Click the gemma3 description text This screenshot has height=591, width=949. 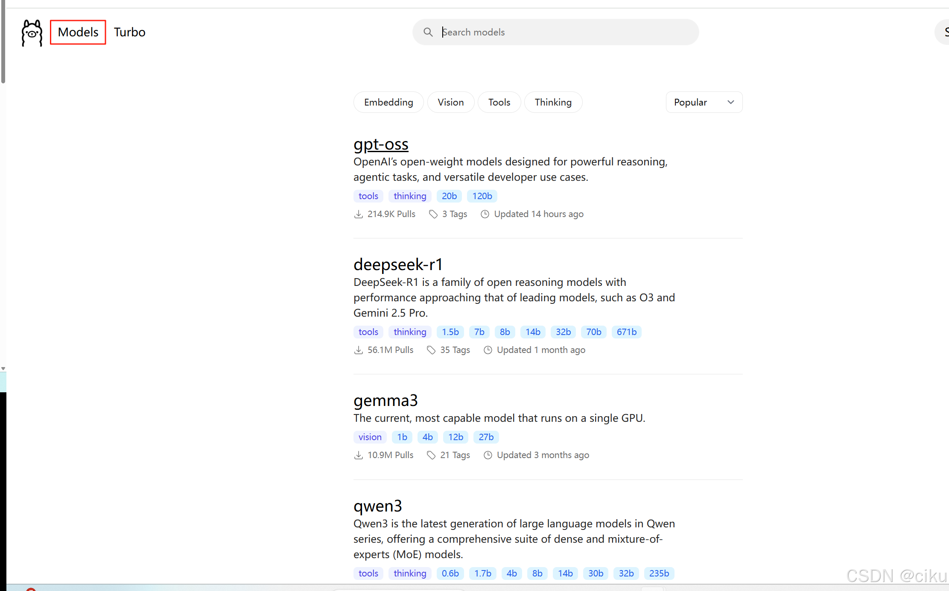(x=499, y=418)
